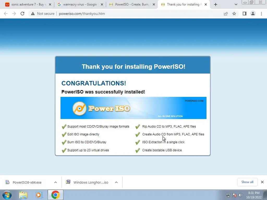Click the POWERISO.COM text on banner
The image size is (267, 200).
coord(194,101)
